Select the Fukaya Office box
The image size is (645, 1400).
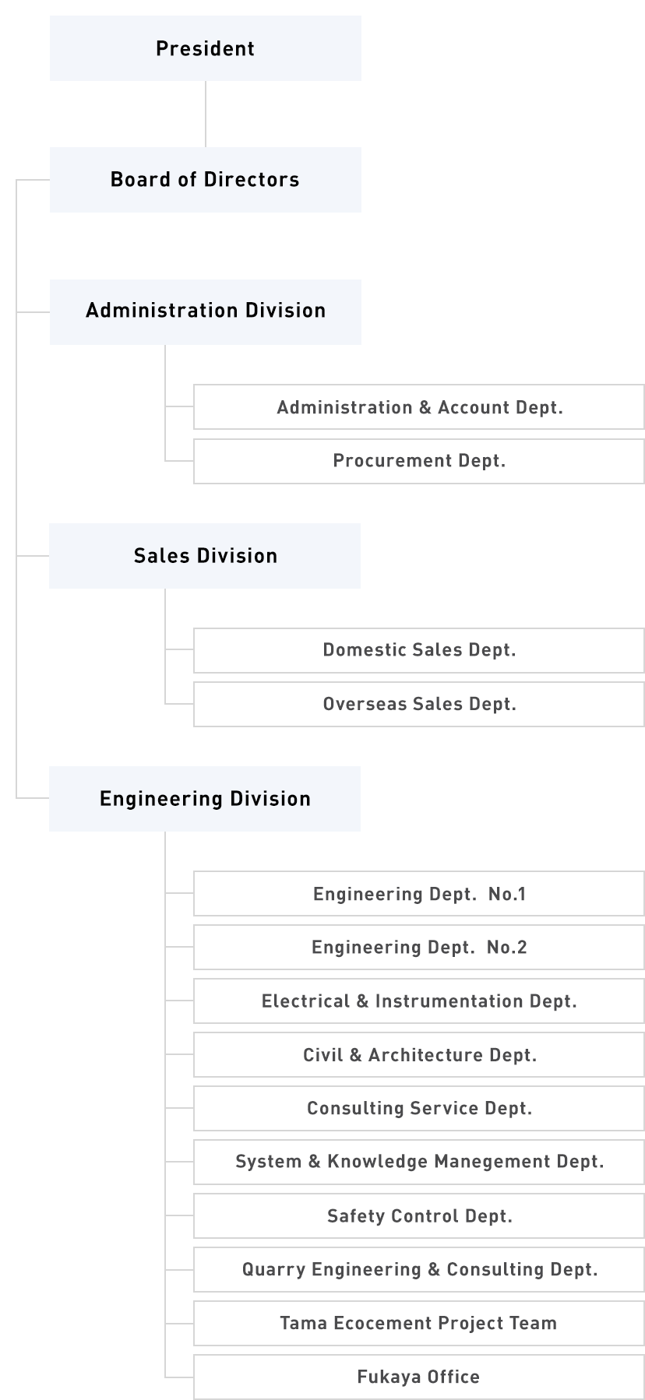tap(419, 1377)
